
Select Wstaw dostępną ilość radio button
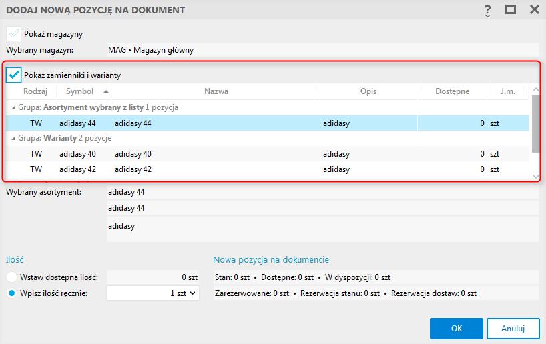pos(11,277)
